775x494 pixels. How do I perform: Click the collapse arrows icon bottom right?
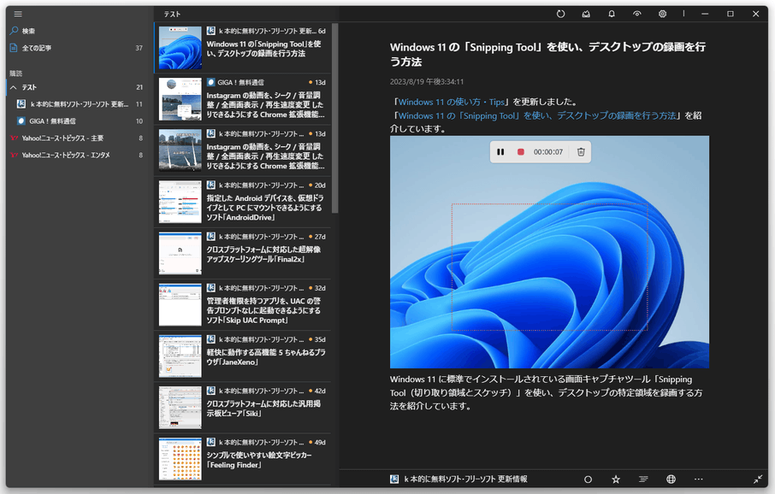click(x=758, y=479)
